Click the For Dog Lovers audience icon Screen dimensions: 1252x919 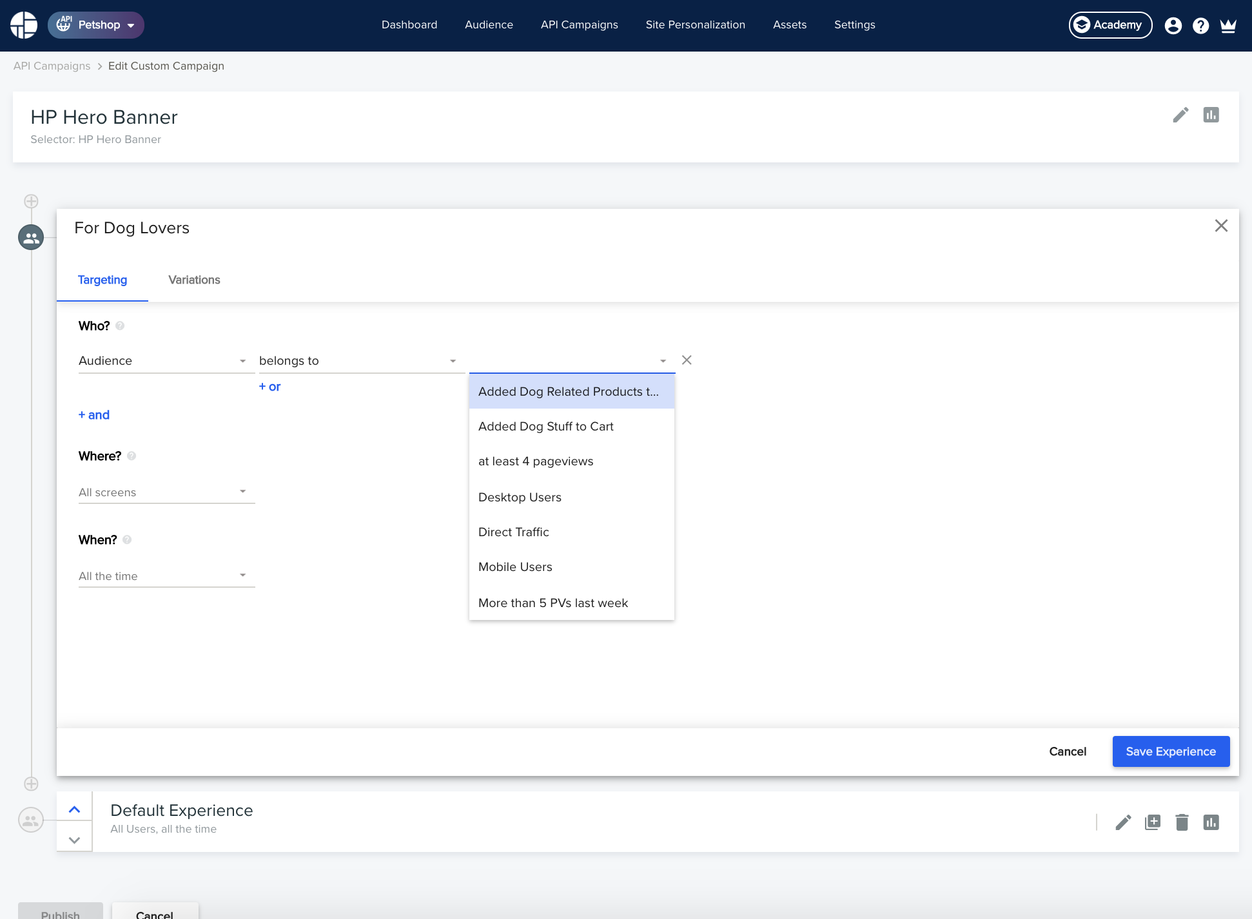pos(31,237)
